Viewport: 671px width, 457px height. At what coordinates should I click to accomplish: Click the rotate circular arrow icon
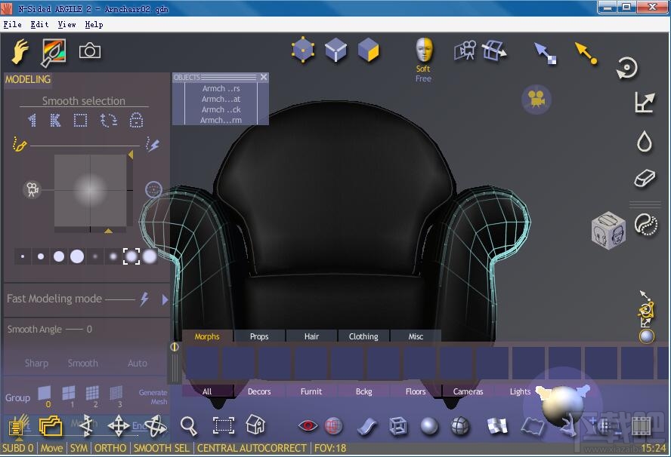(x=627, y=67)
